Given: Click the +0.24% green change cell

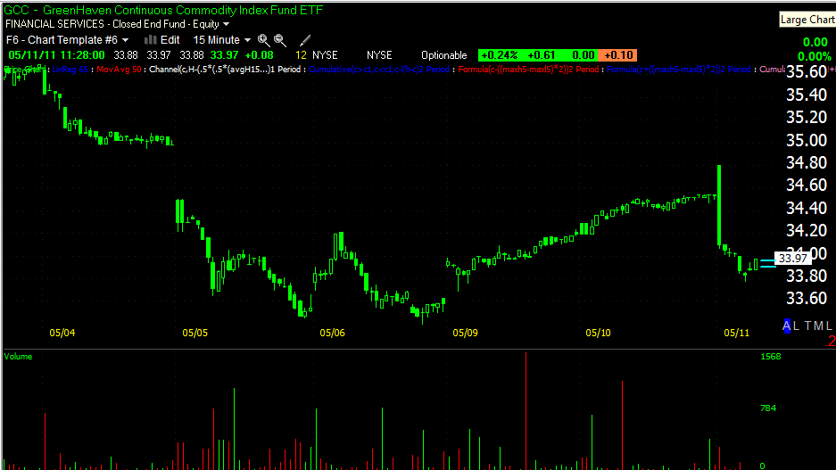Looking at the screenshot, I should [x=499, y=55].
